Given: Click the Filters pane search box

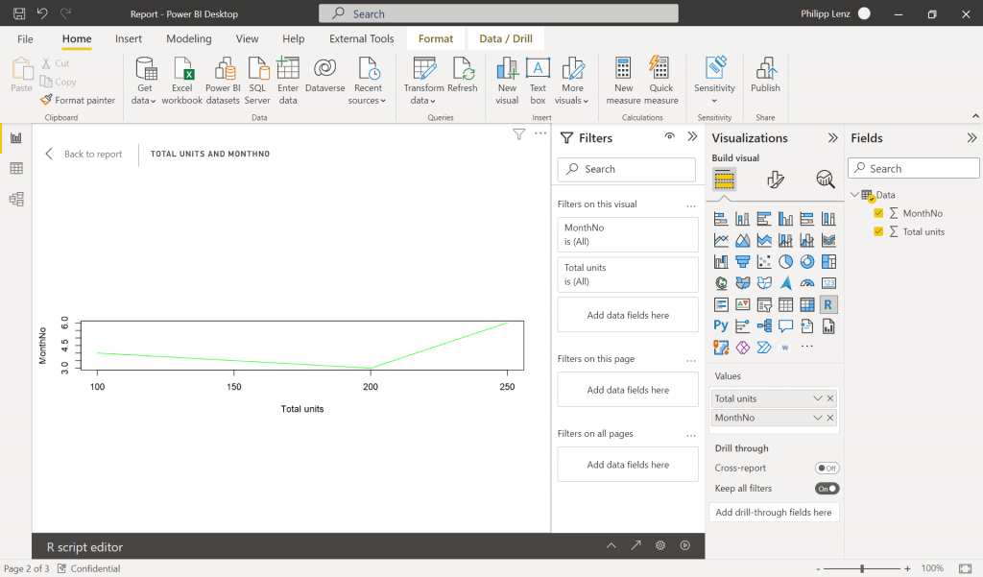Looking at the screenshot, I should pyautogui.click(x=627, y=169).
